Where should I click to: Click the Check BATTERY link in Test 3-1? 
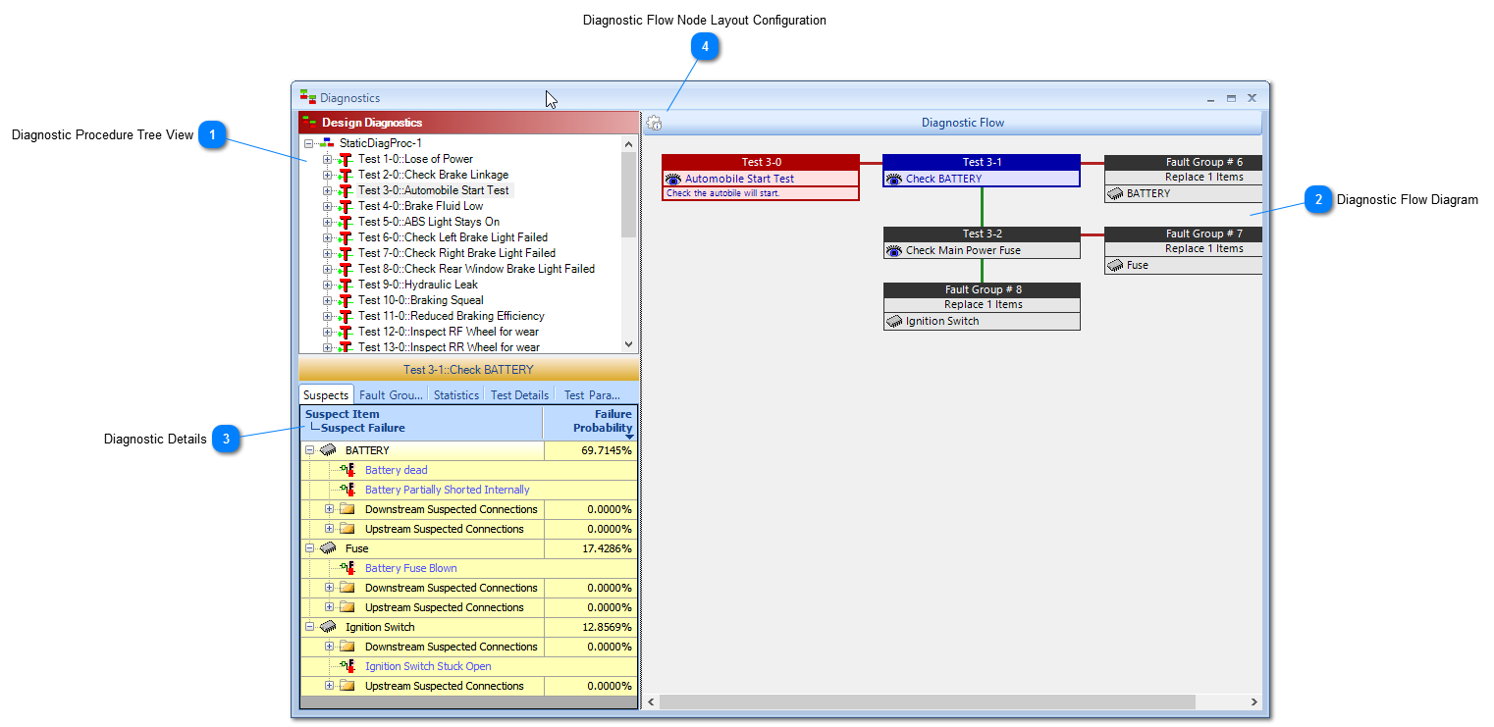point(943,180)
